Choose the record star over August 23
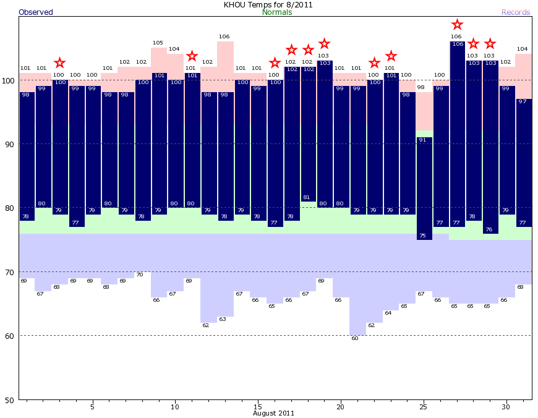This screenshot has width=538, height=418. click(391, 56)
